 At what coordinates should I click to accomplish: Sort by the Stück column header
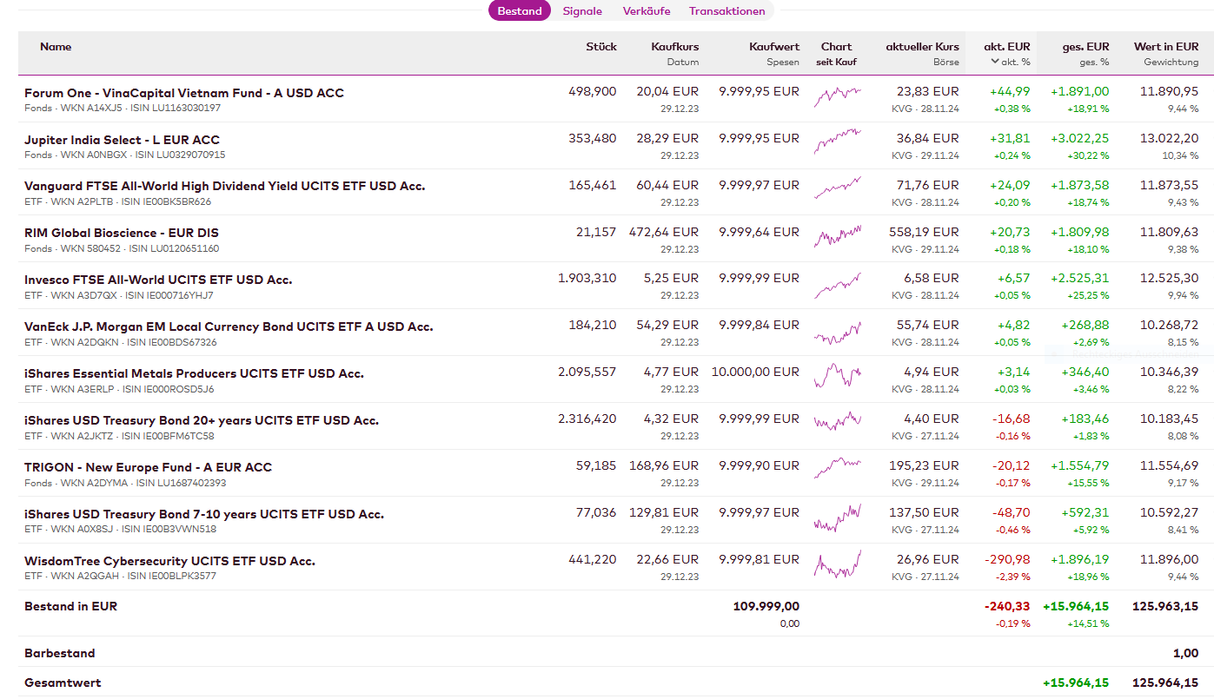(x=600, y=47)
